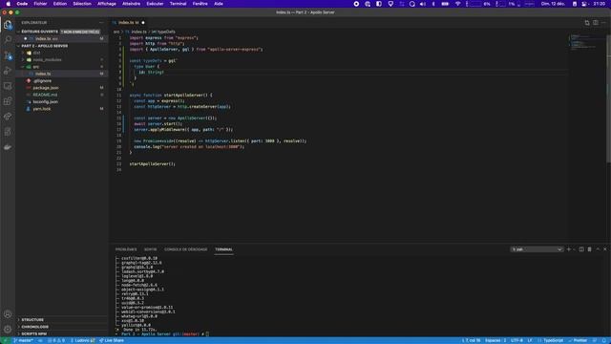Click the volume icon in macOS menu bar
Image resolution: width=611 pixels, height=344 pixels.
pyautogui.click(x=423, y=4)
